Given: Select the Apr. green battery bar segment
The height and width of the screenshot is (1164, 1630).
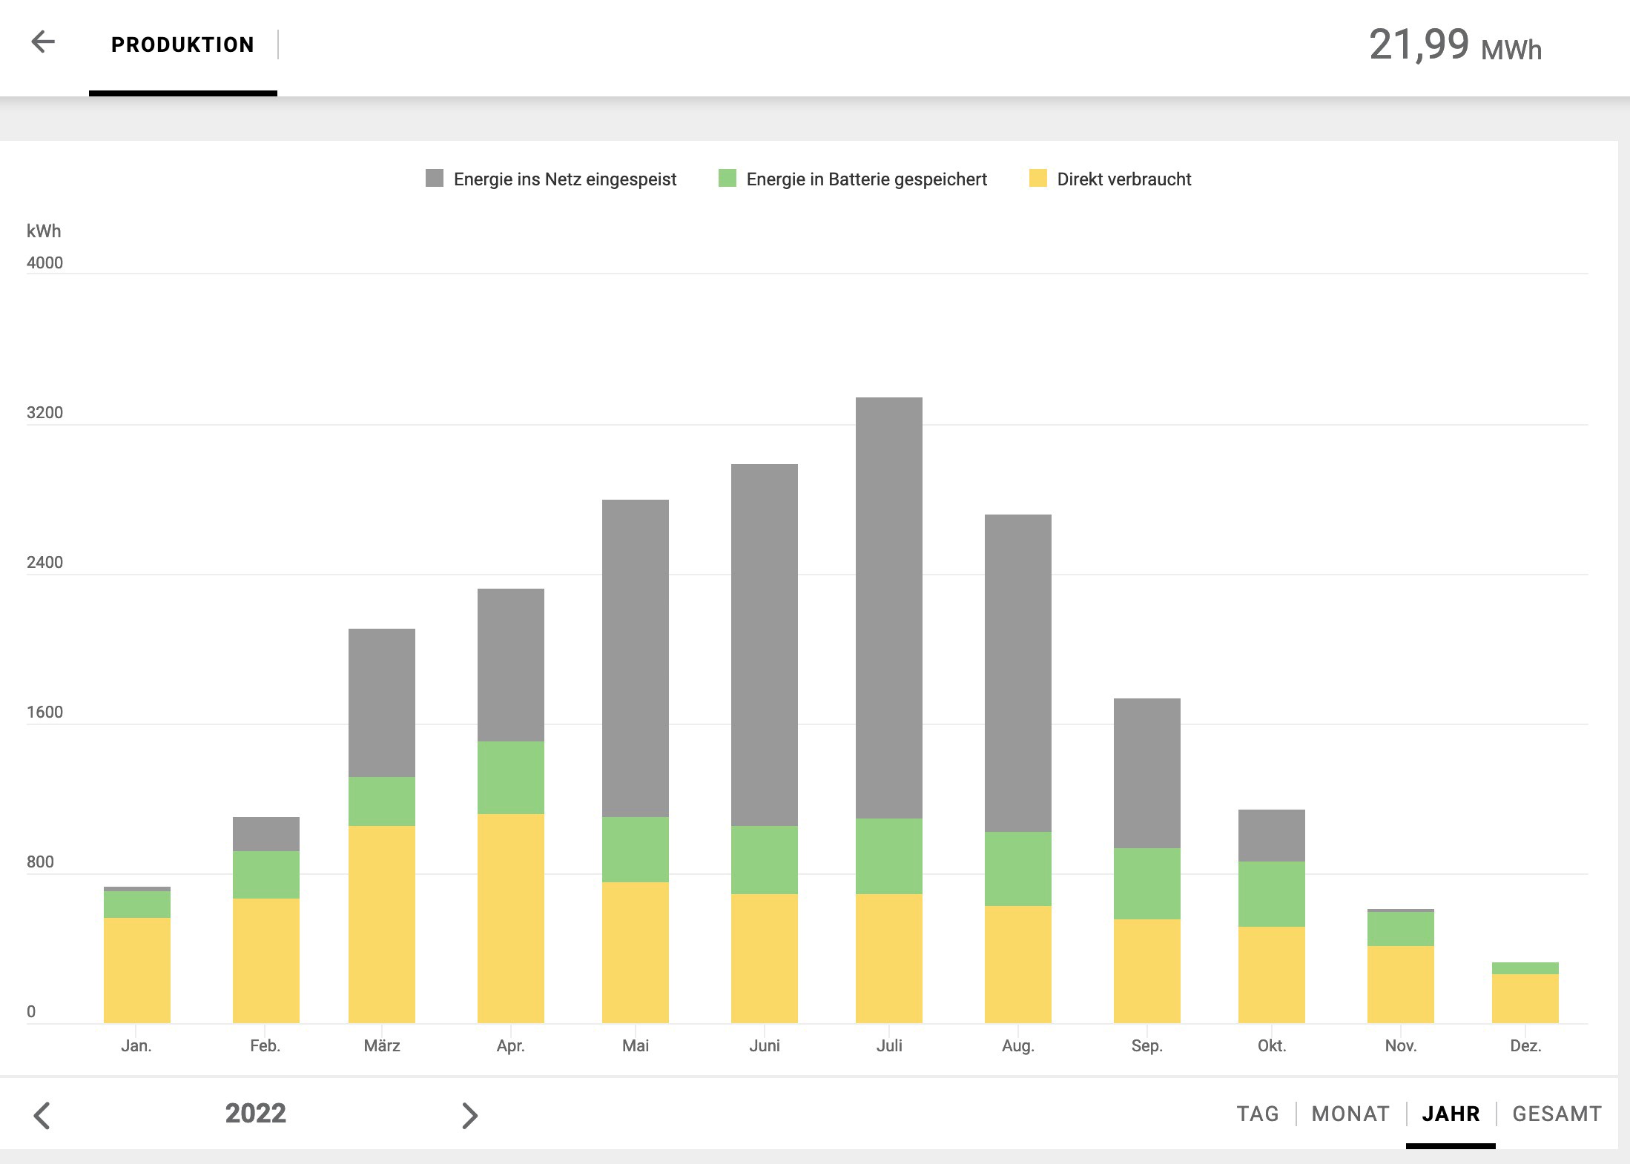Looking at the screenshot, I should [x=511, y=778].
